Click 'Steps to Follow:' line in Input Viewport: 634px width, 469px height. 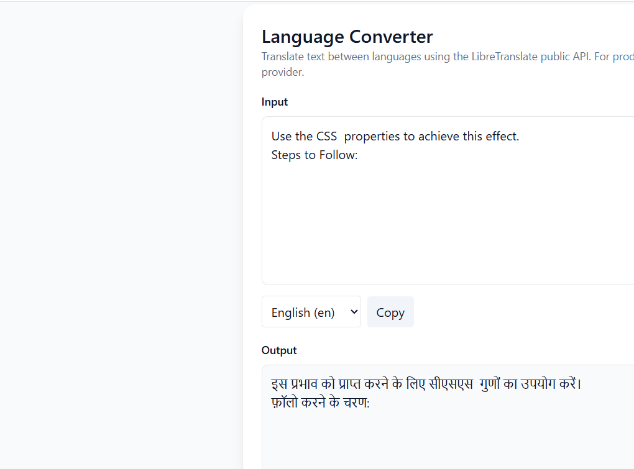[314, 155]
